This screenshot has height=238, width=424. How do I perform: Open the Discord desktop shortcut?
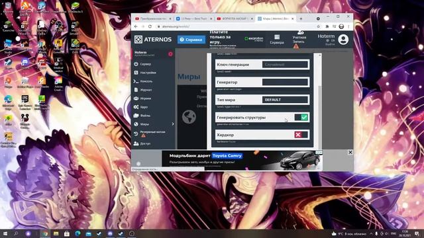25,63
